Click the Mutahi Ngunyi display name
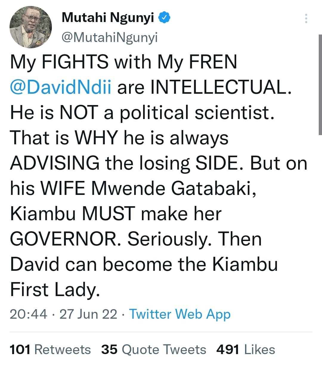Viewport: 322px width, 366px height. coord(108,18)
